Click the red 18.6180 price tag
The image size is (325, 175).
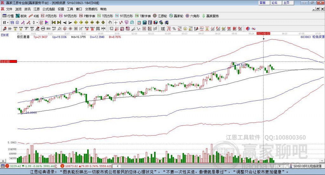[x=9, y=61]
